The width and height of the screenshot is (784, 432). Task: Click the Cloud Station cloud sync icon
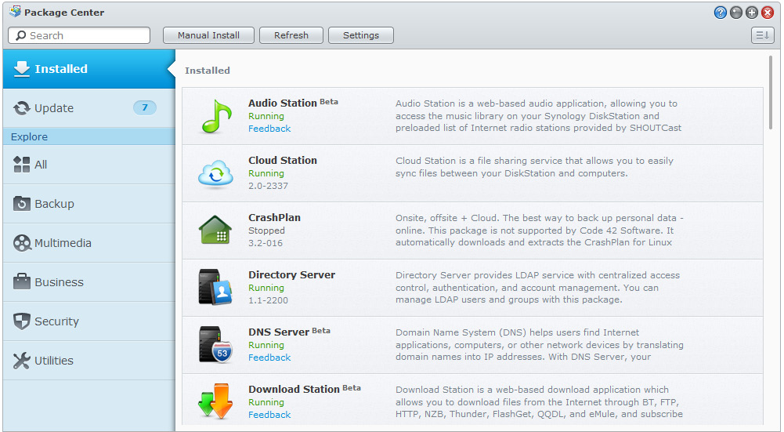(x=215, y=174)
